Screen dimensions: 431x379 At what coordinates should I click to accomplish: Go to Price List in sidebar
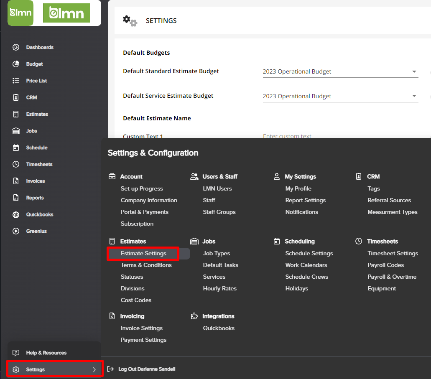[x=36, y=81]
